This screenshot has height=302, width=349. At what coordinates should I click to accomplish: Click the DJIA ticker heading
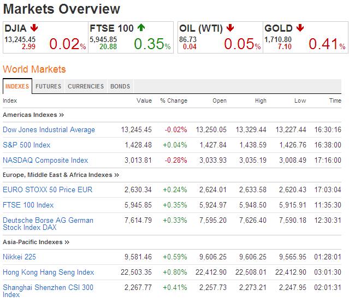point(16,28)
